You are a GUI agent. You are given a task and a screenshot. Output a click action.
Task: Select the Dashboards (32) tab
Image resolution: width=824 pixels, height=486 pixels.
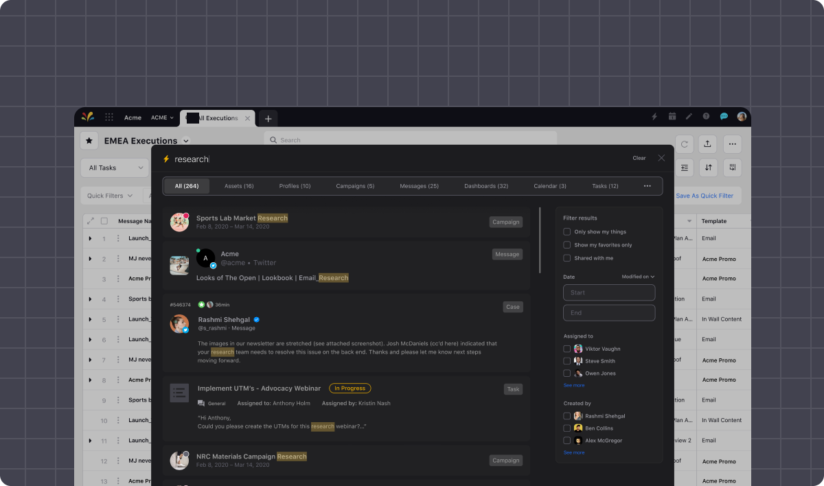tap(486, 186)
